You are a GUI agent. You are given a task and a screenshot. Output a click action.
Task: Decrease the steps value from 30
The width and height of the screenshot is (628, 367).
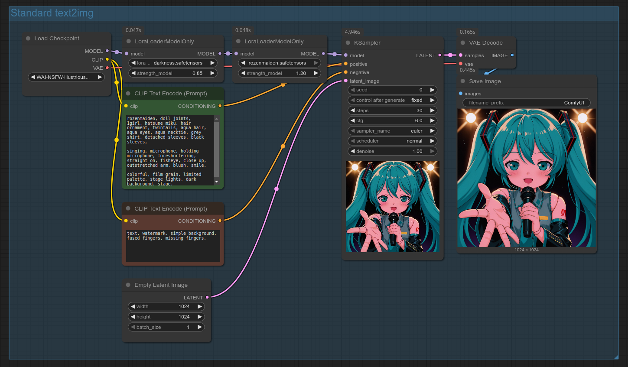tap(353, 110)
